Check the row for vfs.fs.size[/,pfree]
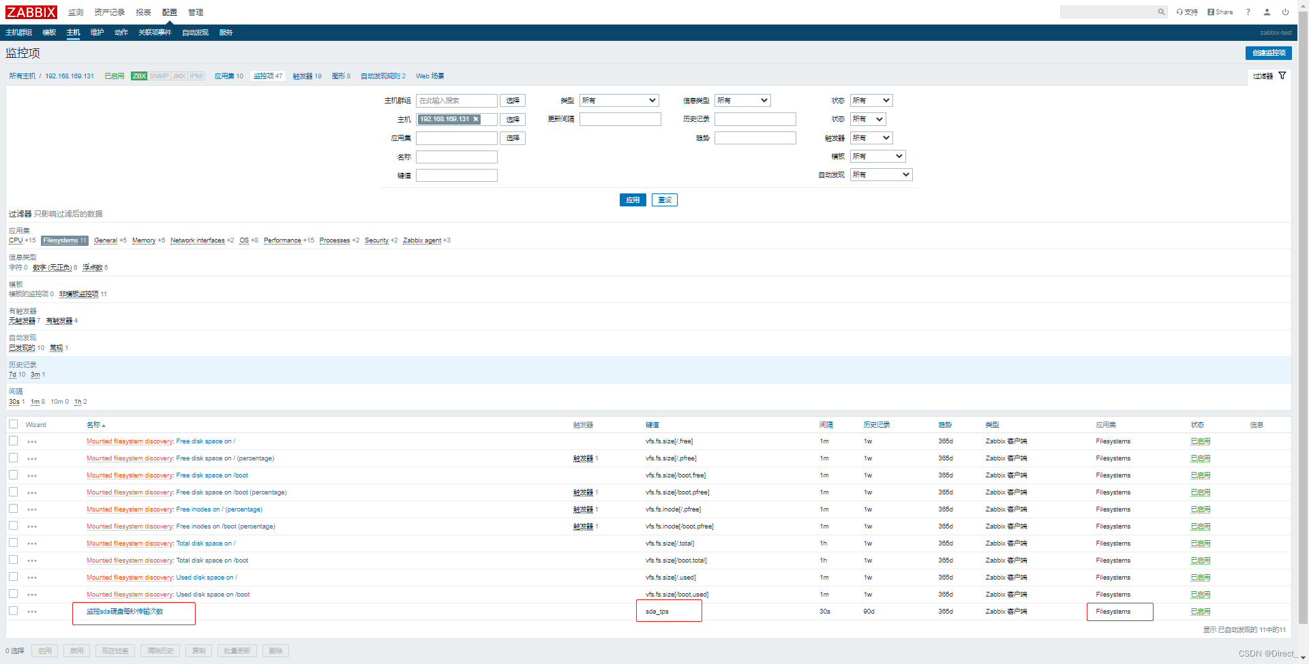The width and height of the screenshot is (1309, 664). [13, 458]
